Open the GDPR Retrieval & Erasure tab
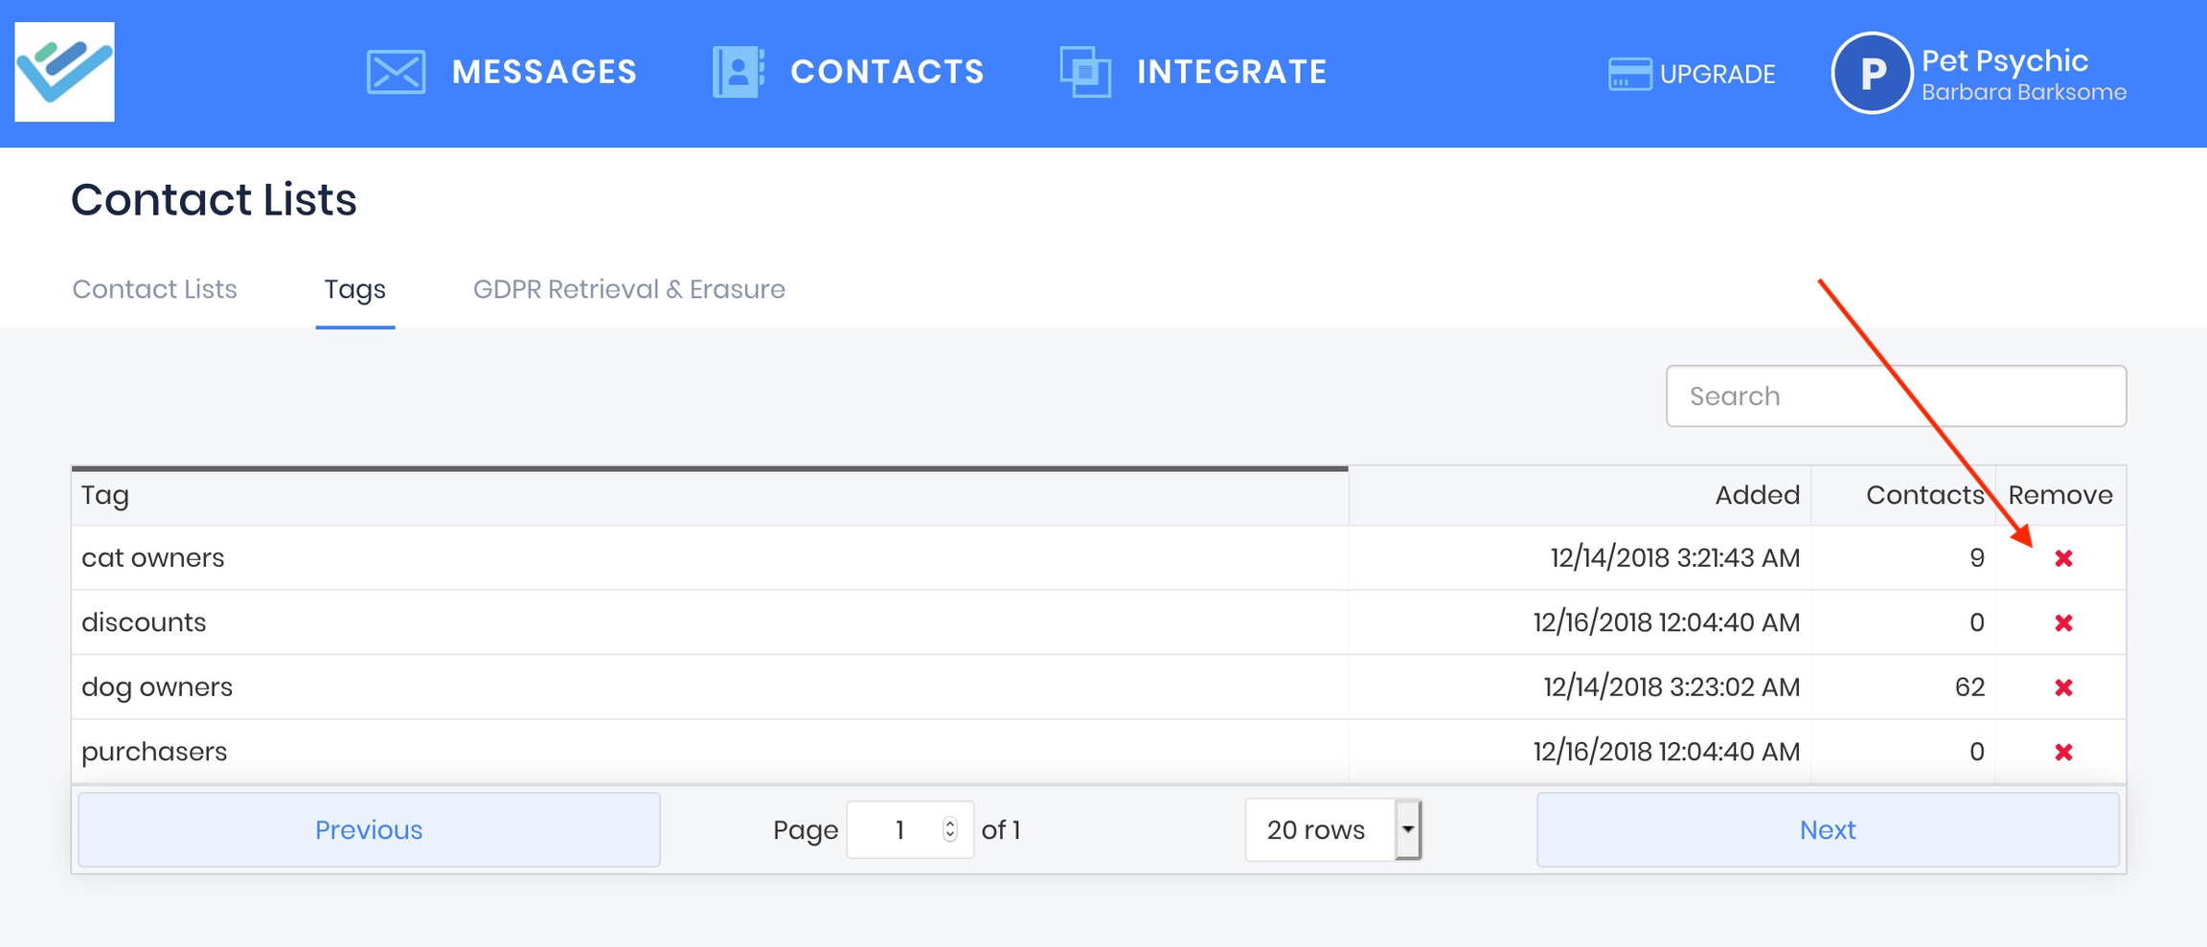 [628, 289]
